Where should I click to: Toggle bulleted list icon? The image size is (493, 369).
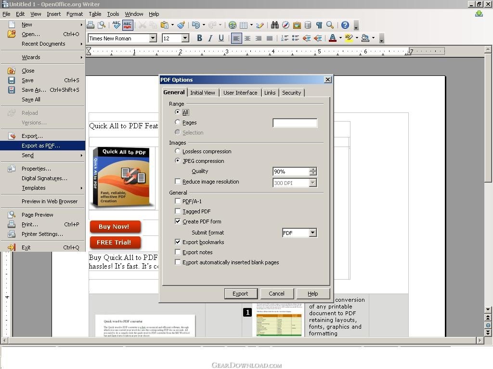[296, 38]
